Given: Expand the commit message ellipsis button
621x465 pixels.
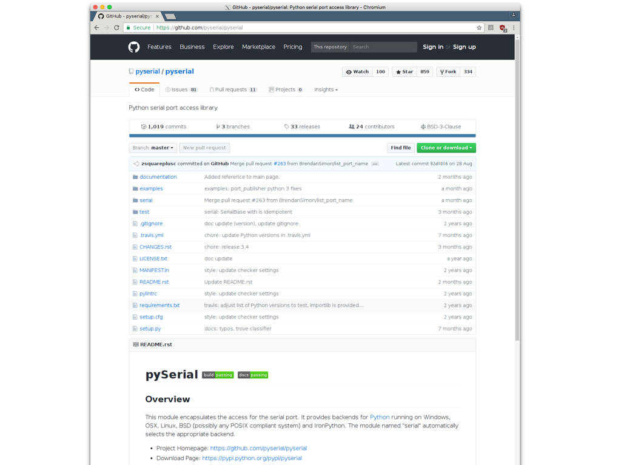Looking at the screenshot, I should (375, 164).
